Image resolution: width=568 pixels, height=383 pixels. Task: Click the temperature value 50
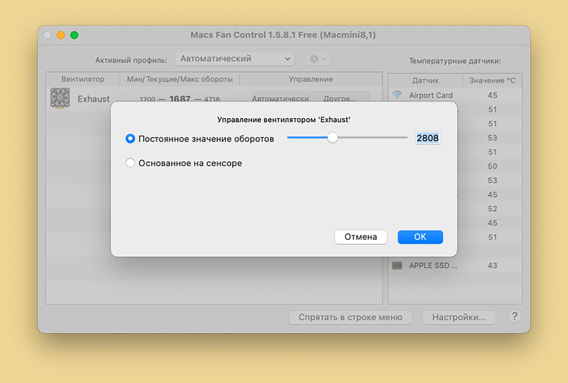coord(492,166)
